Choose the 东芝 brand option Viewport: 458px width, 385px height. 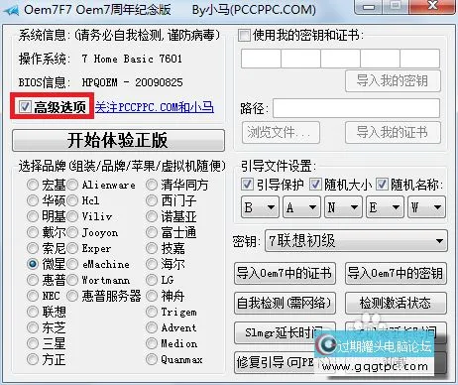(33, 327)
